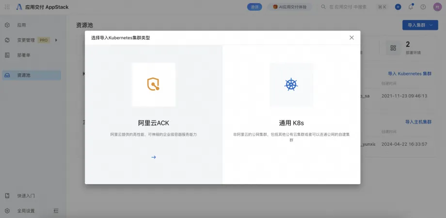Viewport: 446px width, 218px height.
Task: Click the 阿里云ACK description text
Action: point(154,135)
